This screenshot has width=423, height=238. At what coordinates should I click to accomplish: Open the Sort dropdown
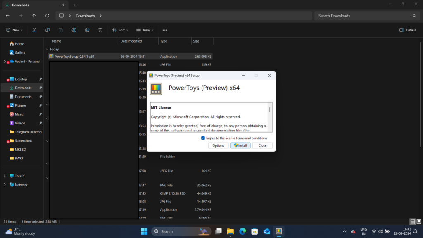(x=120, y=30)
